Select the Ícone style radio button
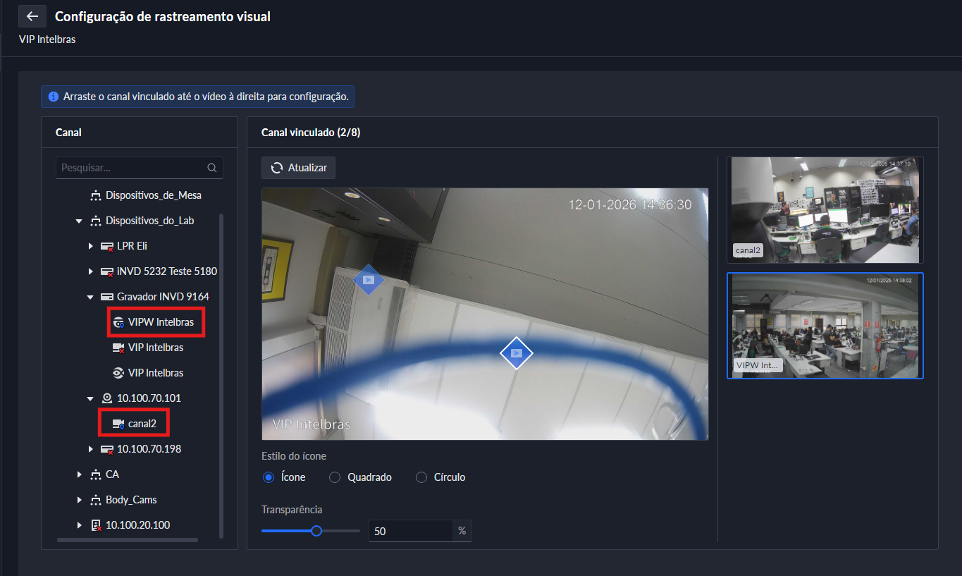Viewport: 962px width, 576px height. pyautogui.click(x=268, y=477)
